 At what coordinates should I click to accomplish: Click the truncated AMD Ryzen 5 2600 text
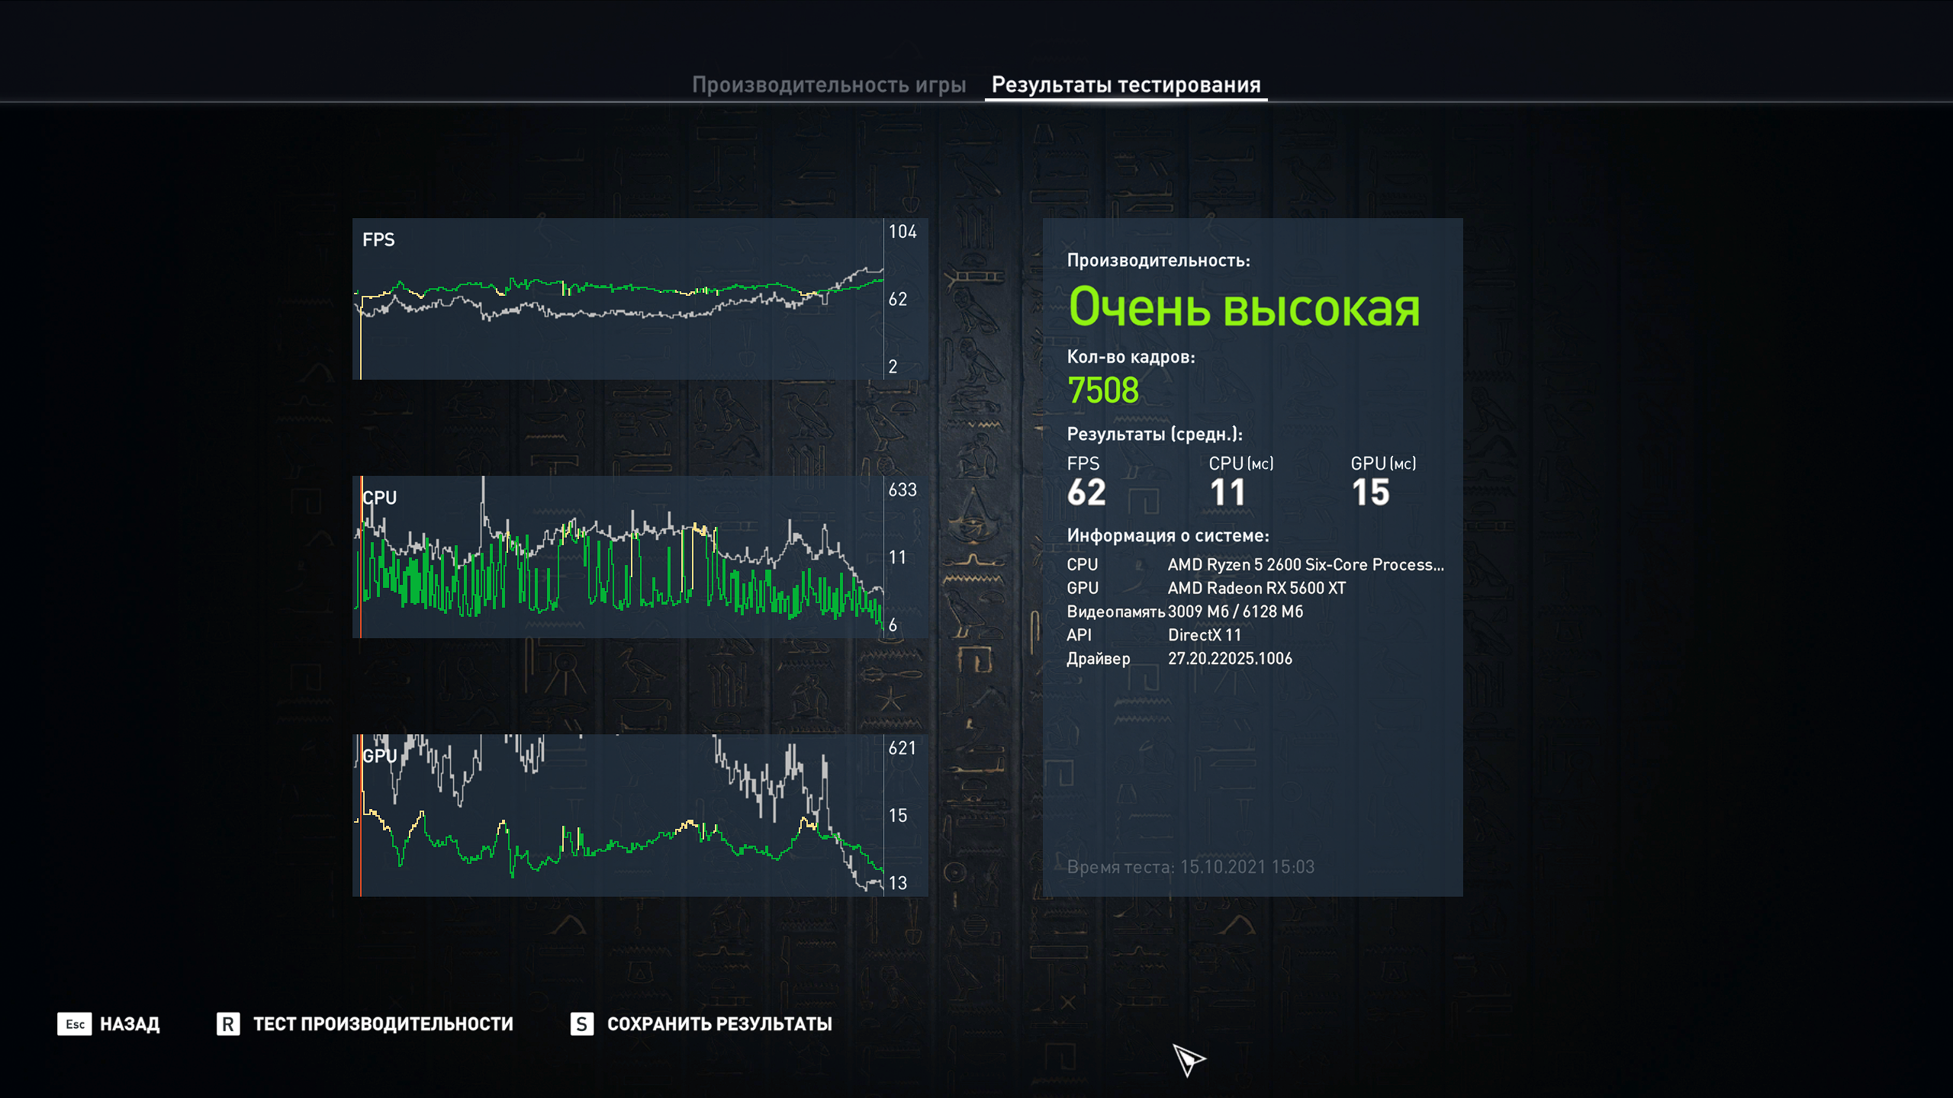(x=1305, y=564)
